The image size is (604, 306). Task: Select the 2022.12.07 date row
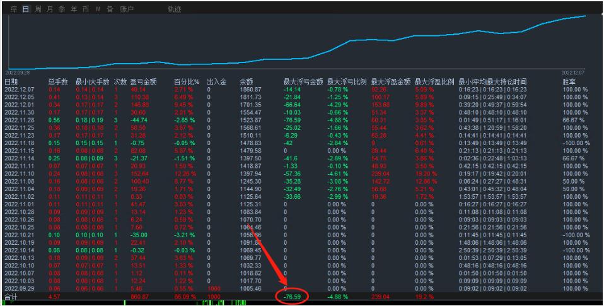coord(19,90)
